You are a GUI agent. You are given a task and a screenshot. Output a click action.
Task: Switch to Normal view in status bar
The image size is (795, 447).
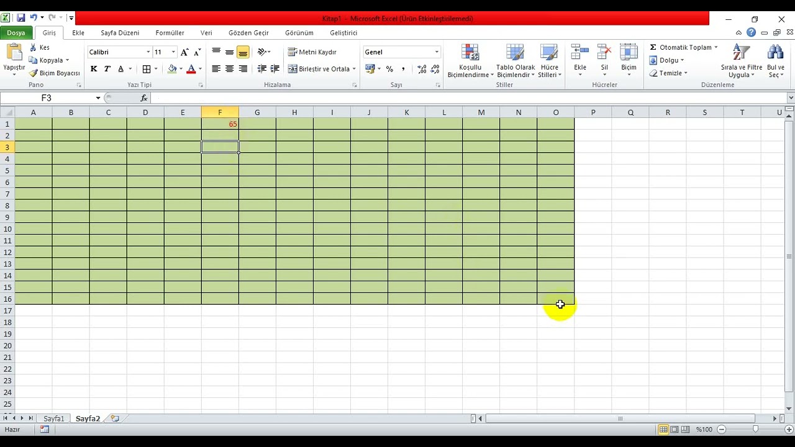click(663, 429)
